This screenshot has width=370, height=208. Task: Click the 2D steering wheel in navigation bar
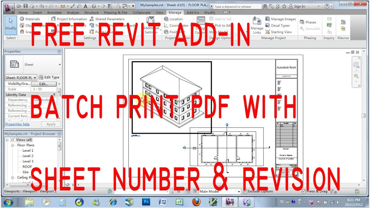tap(356, 65)
